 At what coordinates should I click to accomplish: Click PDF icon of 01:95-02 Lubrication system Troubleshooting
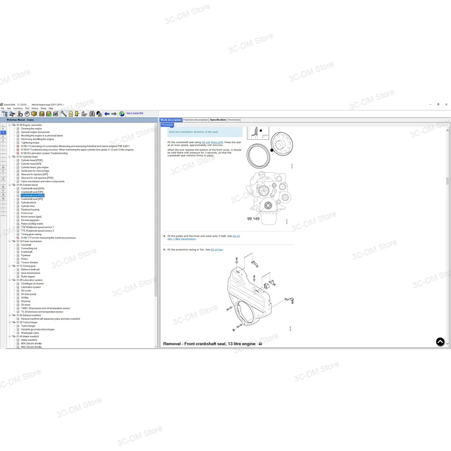pos(18,153)
